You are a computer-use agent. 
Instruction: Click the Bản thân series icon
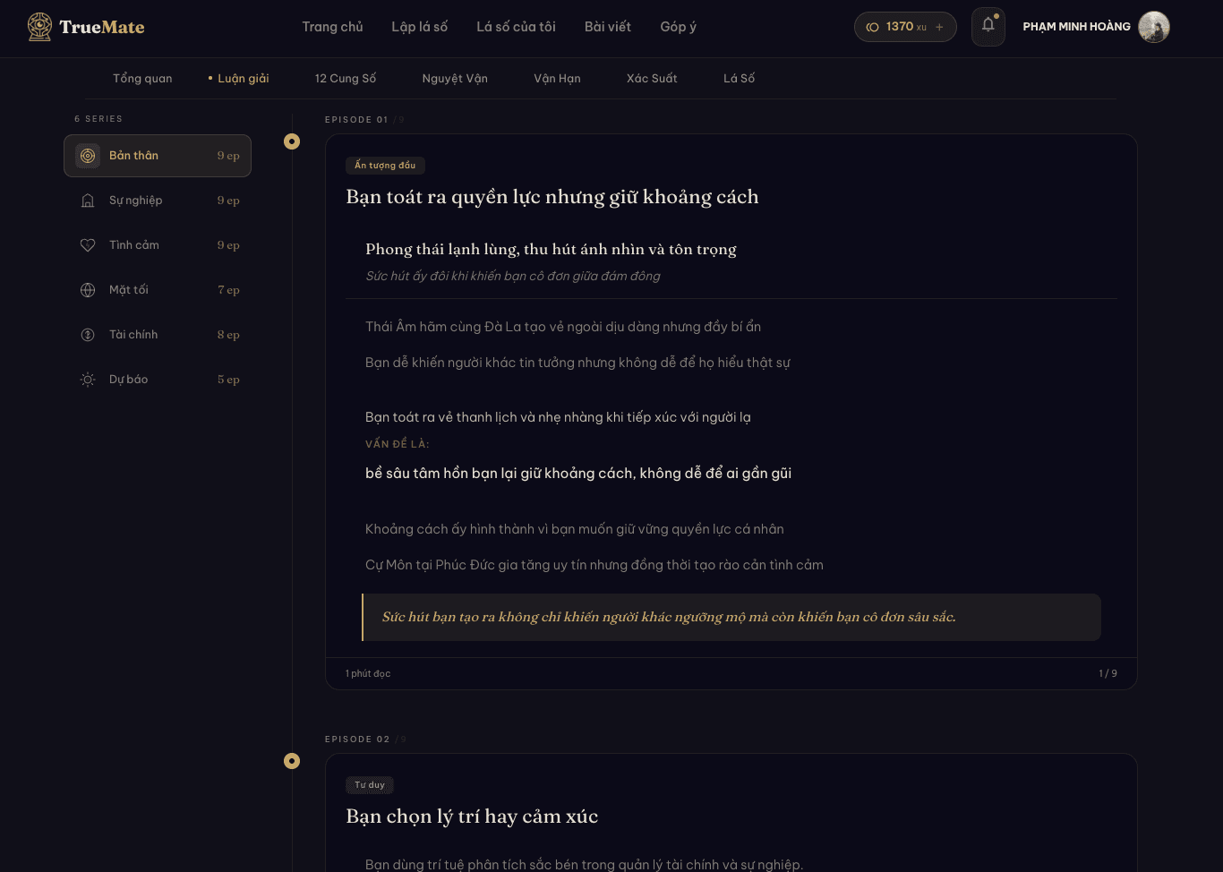click(x=88, y=156)
